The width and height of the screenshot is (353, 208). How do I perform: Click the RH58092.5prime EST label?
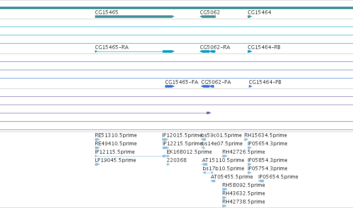click(243, 185)
